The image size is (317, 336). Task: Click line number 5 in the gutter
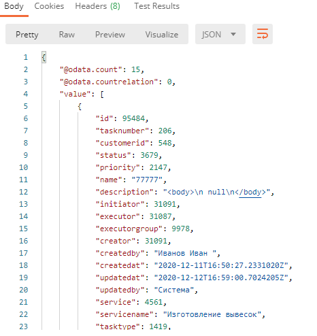pyautogui.click(x=26, y=106)
